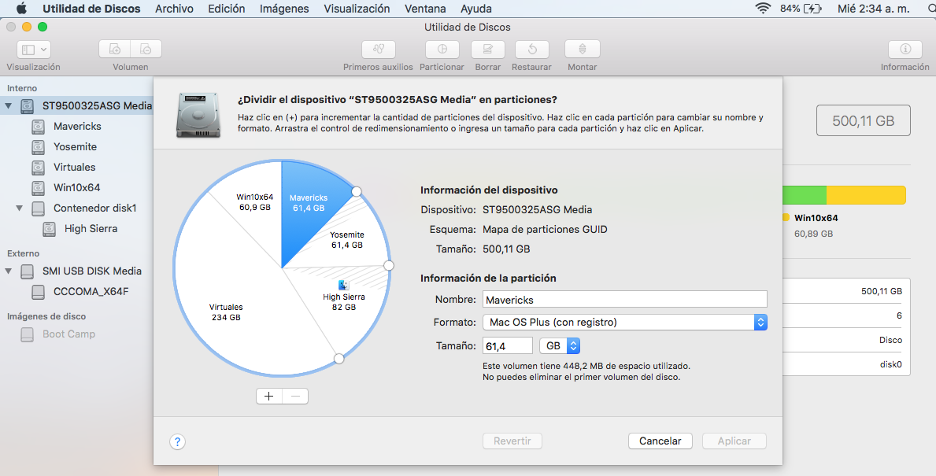
Task: Click the Restaurar toolbar icon
Action: [x=532, y=50]
